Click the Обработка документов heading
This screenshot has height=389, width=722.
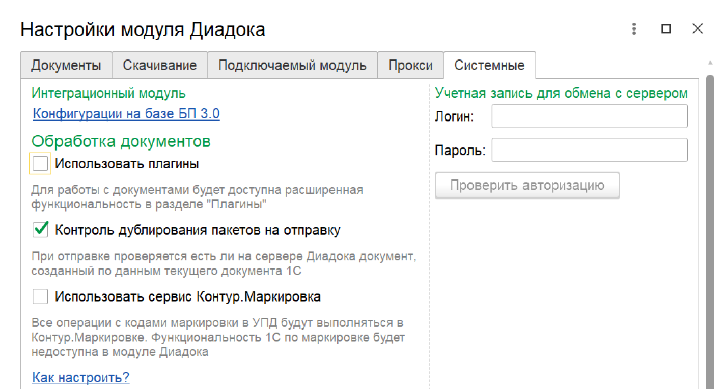coord(121,141)
